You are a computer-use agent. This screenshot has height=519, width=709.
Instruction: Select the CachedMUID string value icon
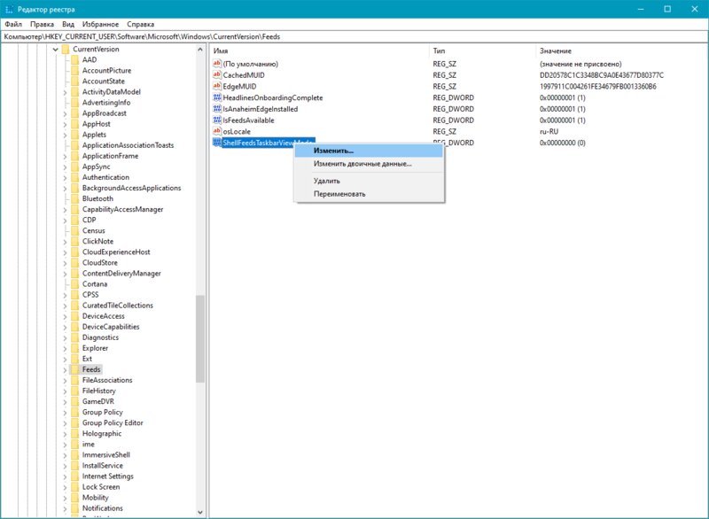tap(217, 74)
